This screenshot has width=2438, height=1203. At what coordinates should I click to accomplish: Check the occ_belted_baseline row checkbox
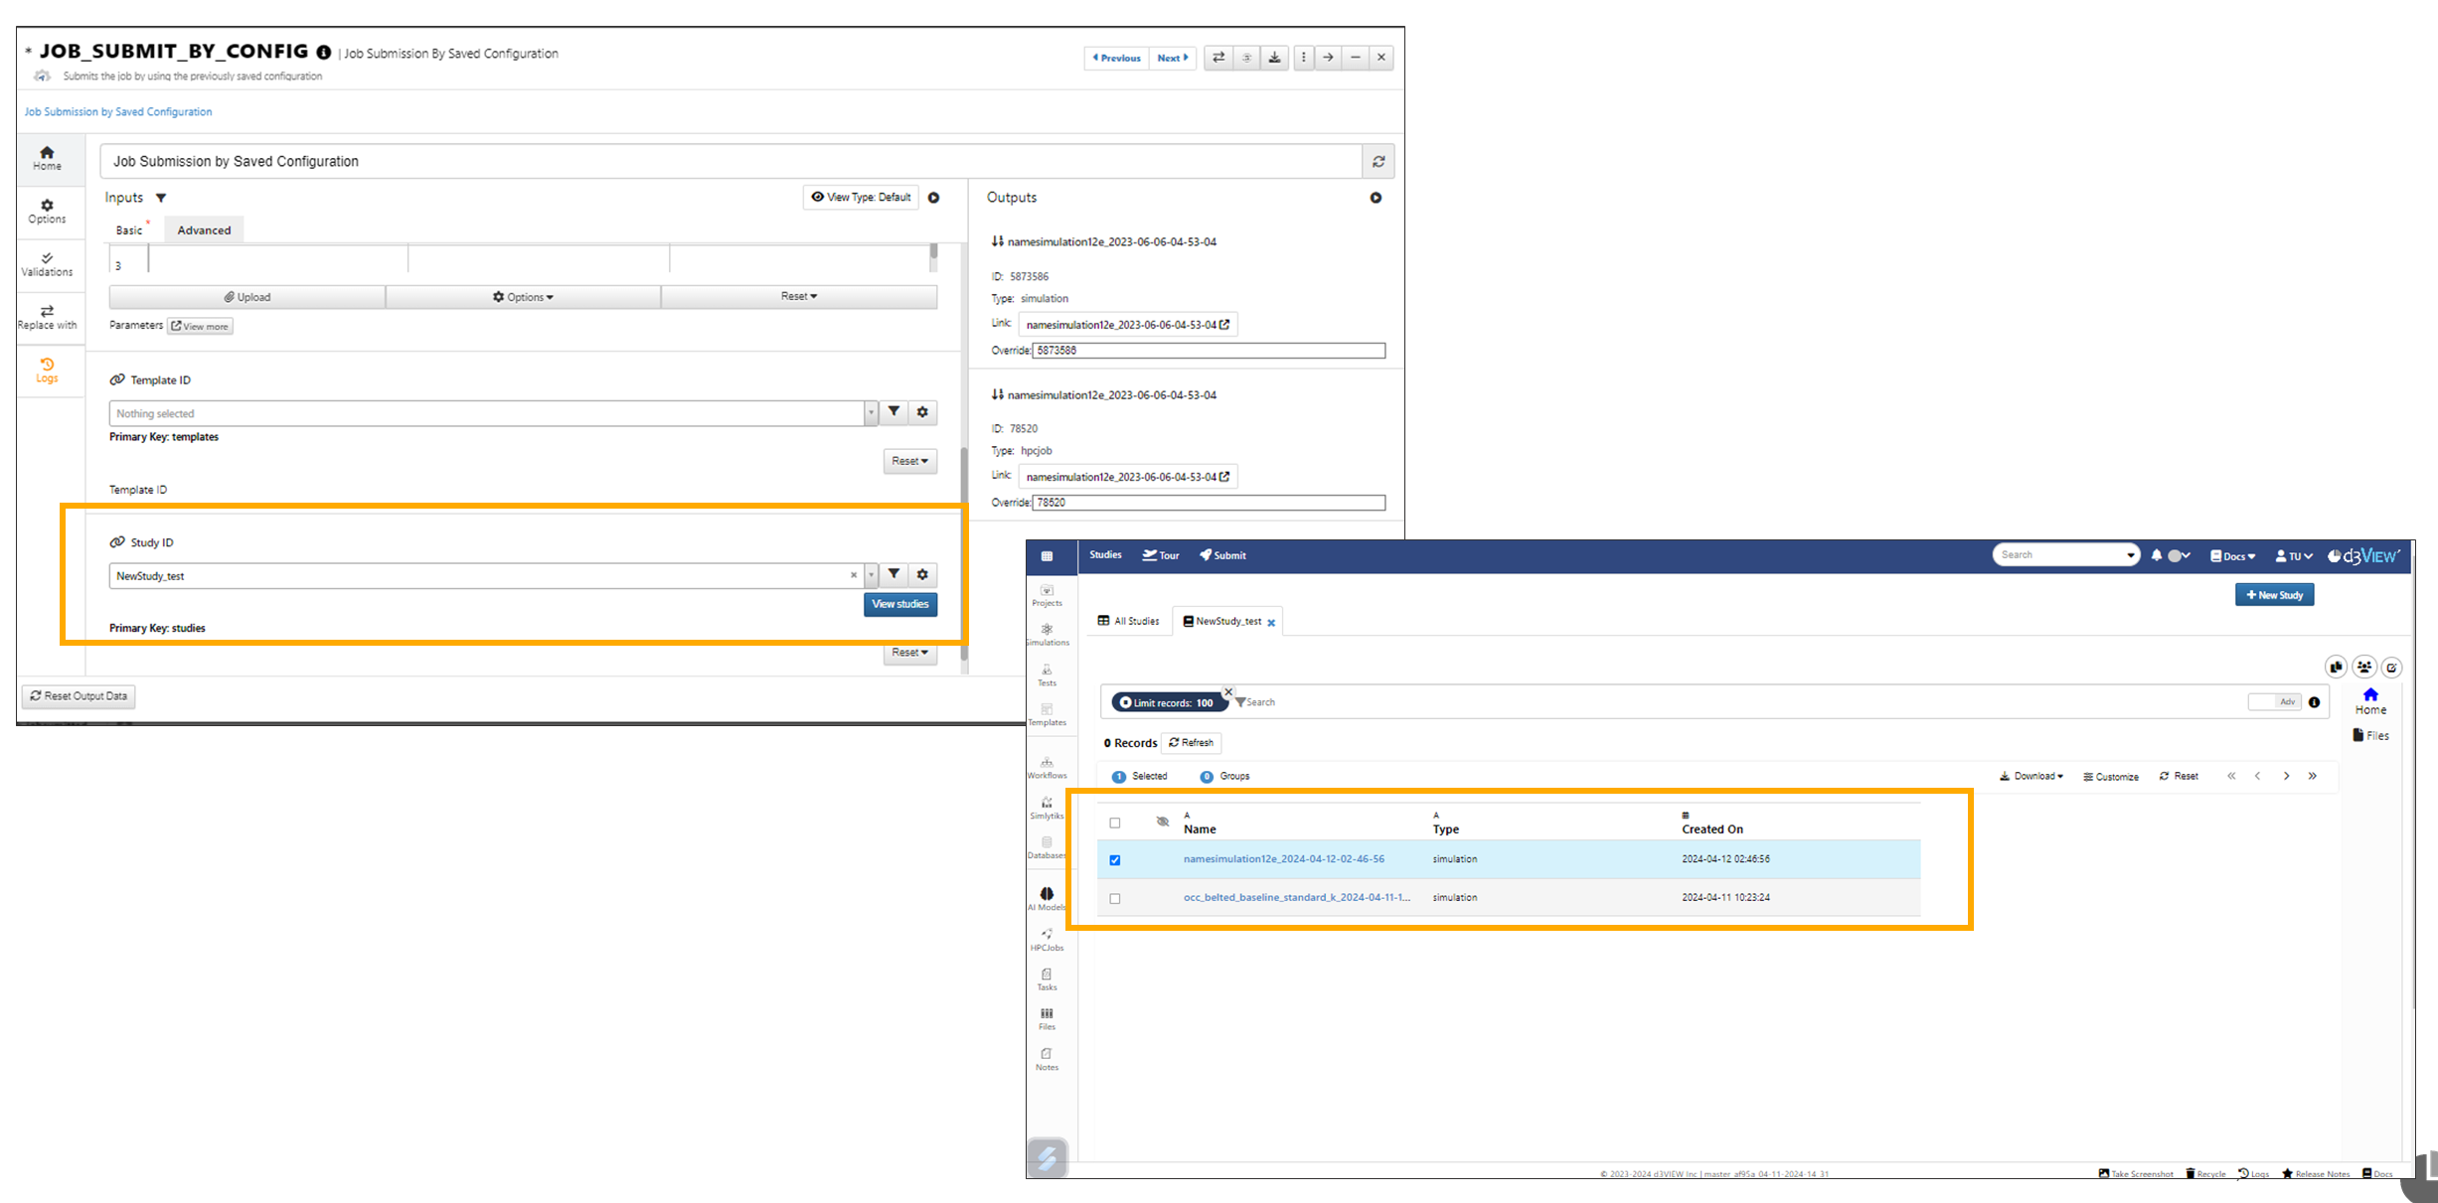[1115, 898]
